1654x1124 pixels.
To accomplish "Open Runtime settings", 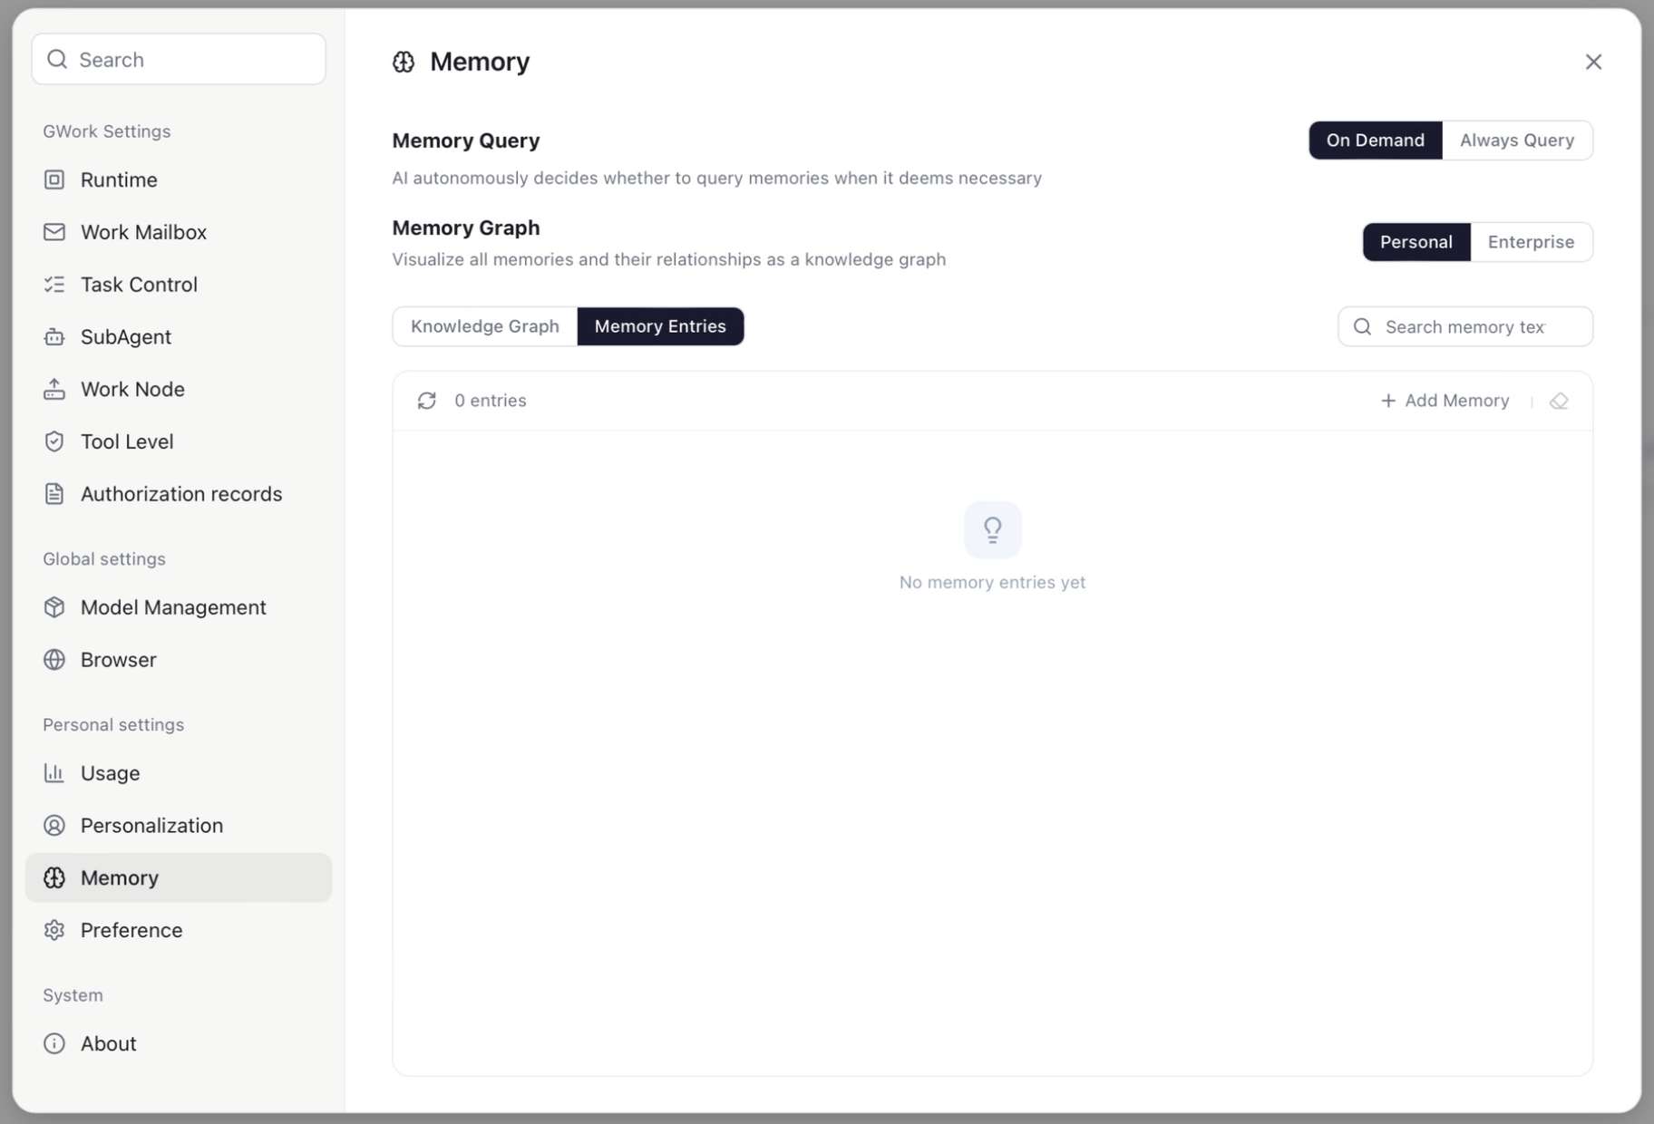I will pos(179,179).
